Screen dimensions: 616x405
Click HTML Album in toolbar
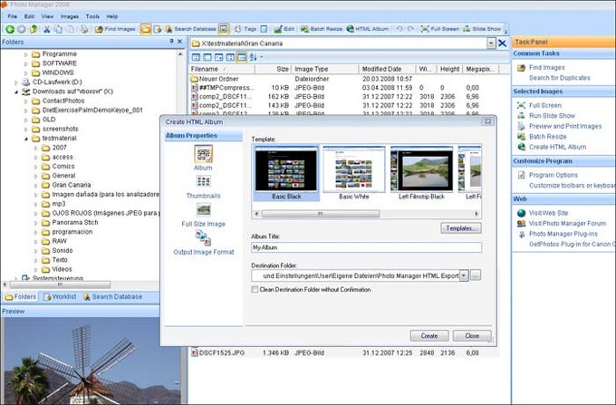click(x=367, y=29)
